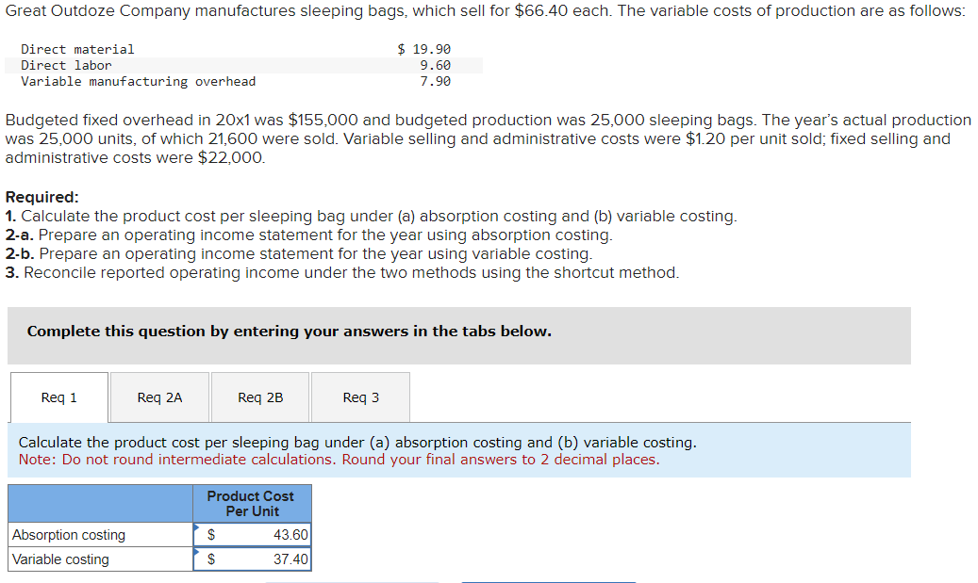The height and width of the screenshot is (583, 978).
Task: Open the Req 2B tab
Action: pos(259,397)
